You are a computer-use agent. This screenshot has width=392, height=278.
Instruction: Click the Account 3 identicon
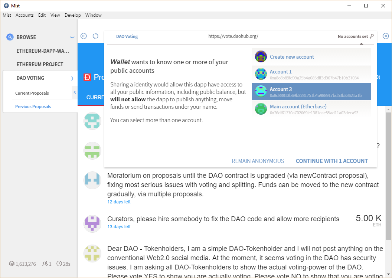(x=261, y=92)
